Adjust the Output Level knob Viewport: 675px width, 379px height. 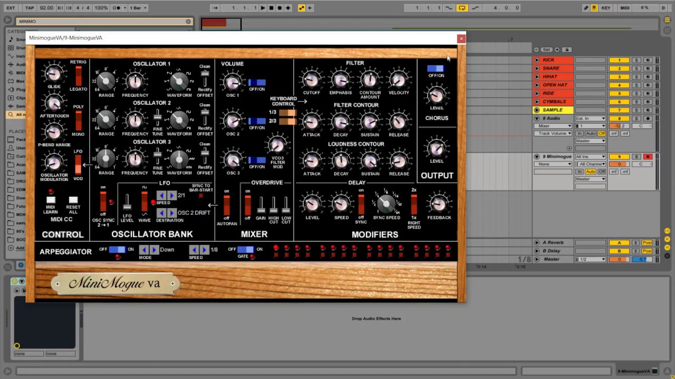(436, 148)
